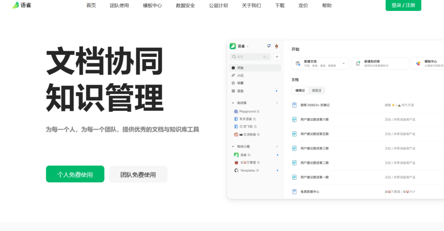Click the 新建知识库 card icon

click(x=358, y=63)
